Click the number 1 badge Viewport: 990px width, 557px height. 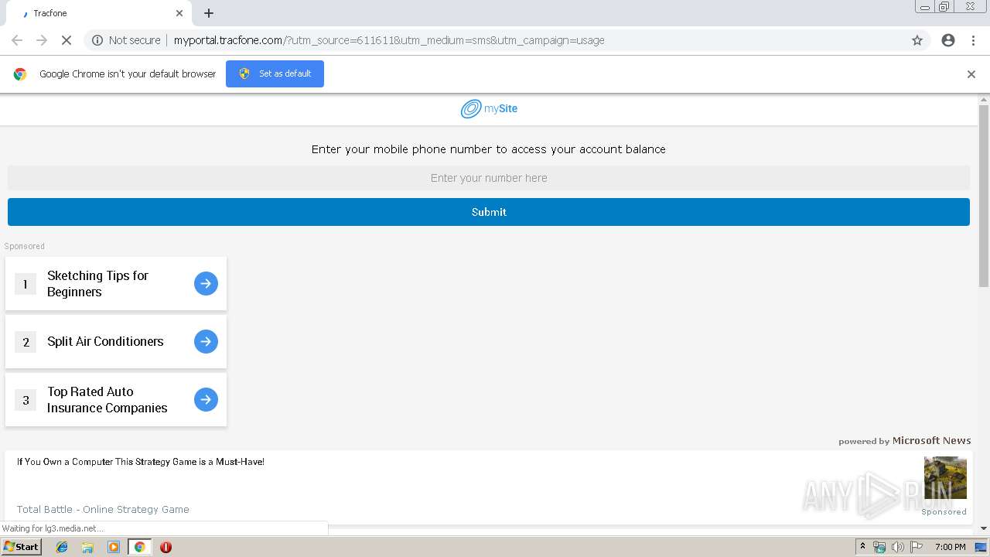tap(26, 284)
